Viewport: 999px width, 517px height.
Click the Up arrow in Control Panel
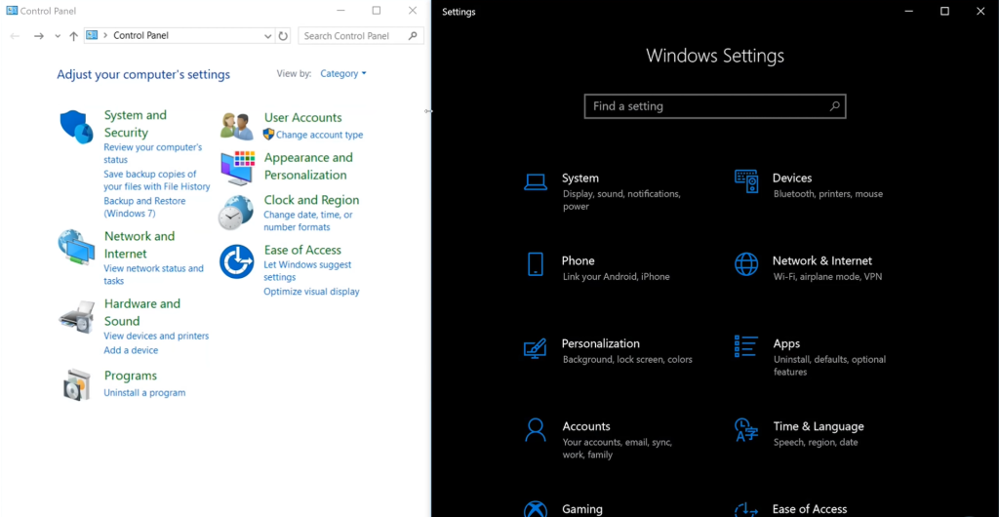73,36
